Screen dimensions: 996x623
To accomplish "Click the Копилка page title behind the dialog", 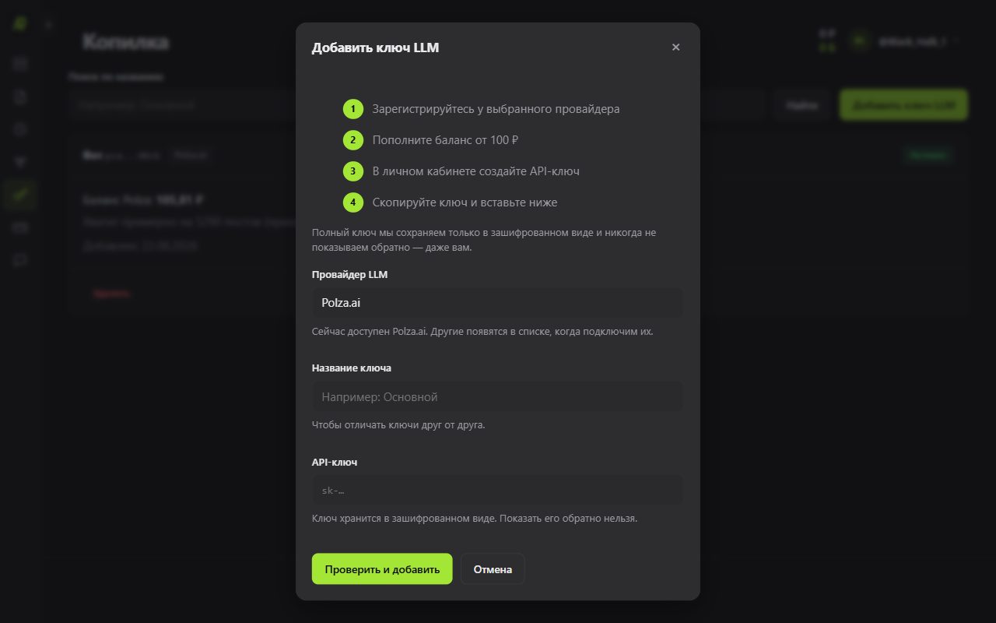I will point(125,41).
